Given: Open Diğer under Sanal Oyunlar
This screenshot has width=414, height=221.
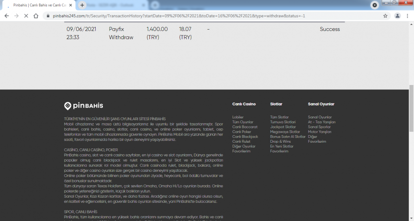Looking at the screenshot, I should pyautogui.click(x=313, y=137).
